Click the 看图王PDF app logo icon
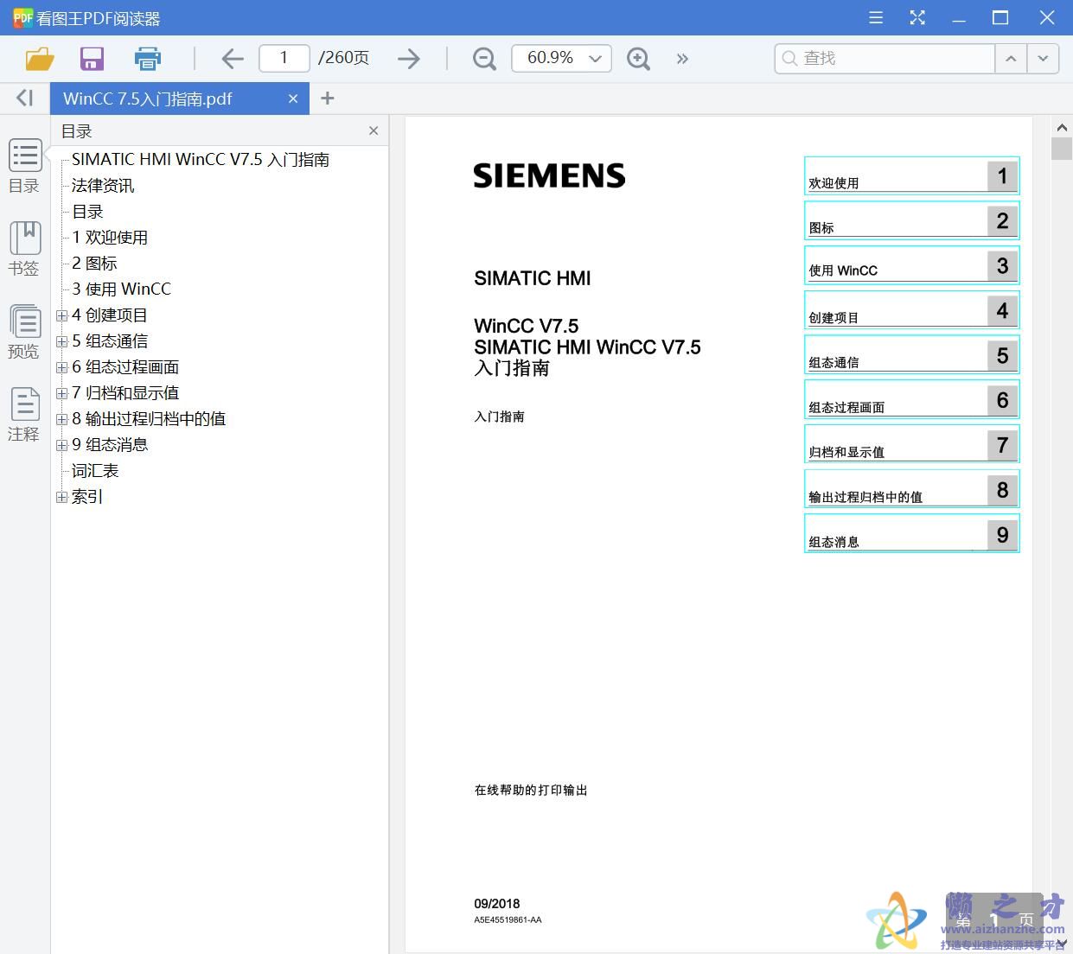The width and height of the screenshot is (1073, 954). [22, 17]
